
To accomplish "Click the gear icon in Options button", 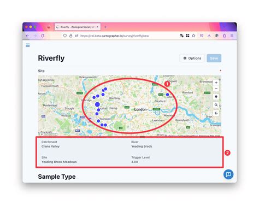I will point(185,58).
